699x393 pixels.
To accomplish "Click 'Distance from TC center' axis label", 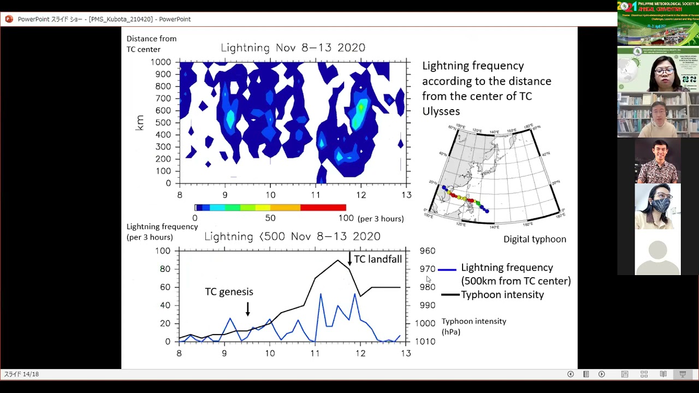I will click(151, 44).
